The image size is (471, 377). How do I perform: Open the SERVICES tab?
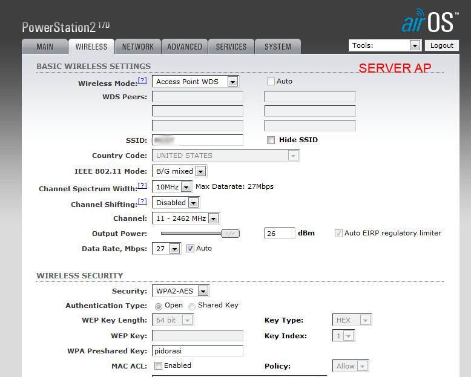pyautogui.click(x=231, y=47)
